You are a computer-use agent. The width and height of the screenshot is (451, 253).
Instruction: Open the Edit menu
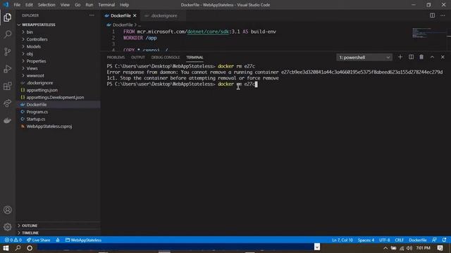point(29,5)
